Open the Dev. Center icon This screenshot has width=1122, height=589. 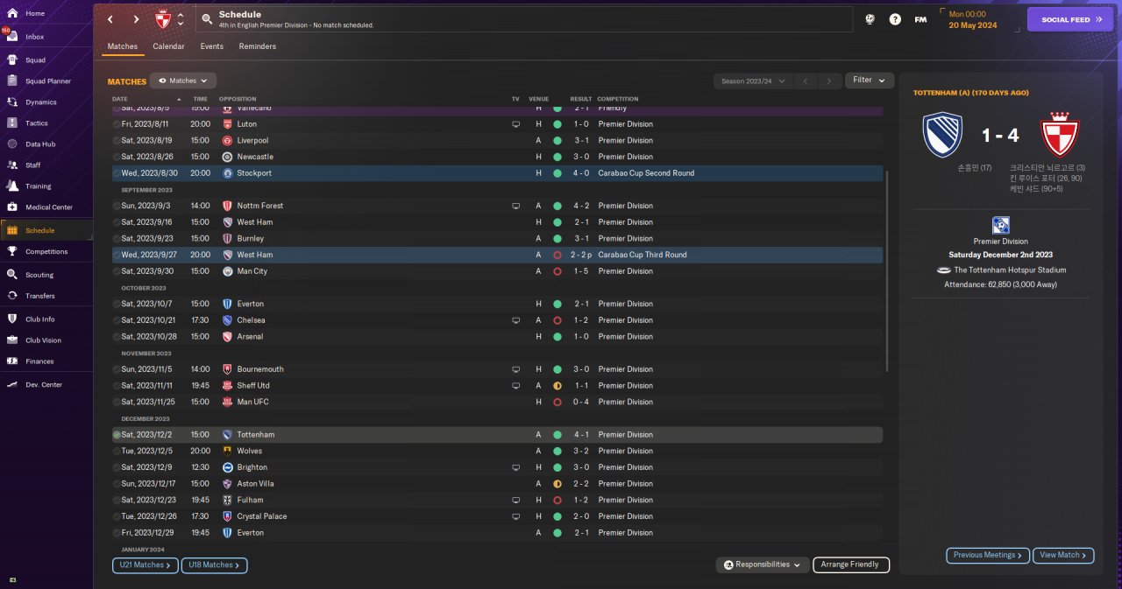[12, 384]
